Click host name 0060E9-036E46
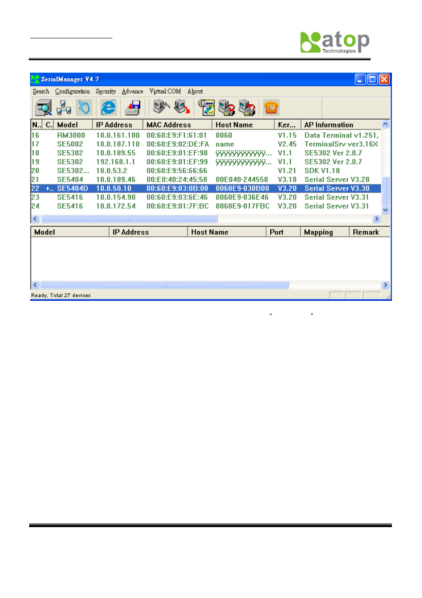Screen dimensions: 422x598 pyautogui.click(x=242, y=197)
